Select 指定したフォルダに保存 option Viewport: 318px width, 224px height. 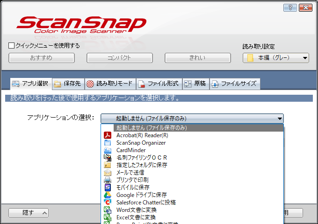pos(192,165)
